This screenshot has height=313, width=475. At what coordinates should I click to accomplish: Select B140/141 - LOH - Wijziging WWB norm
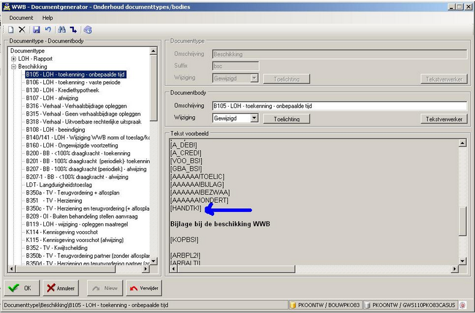(x=88, y=138)
